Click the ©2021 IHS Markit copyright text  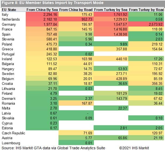click(134, 148)
